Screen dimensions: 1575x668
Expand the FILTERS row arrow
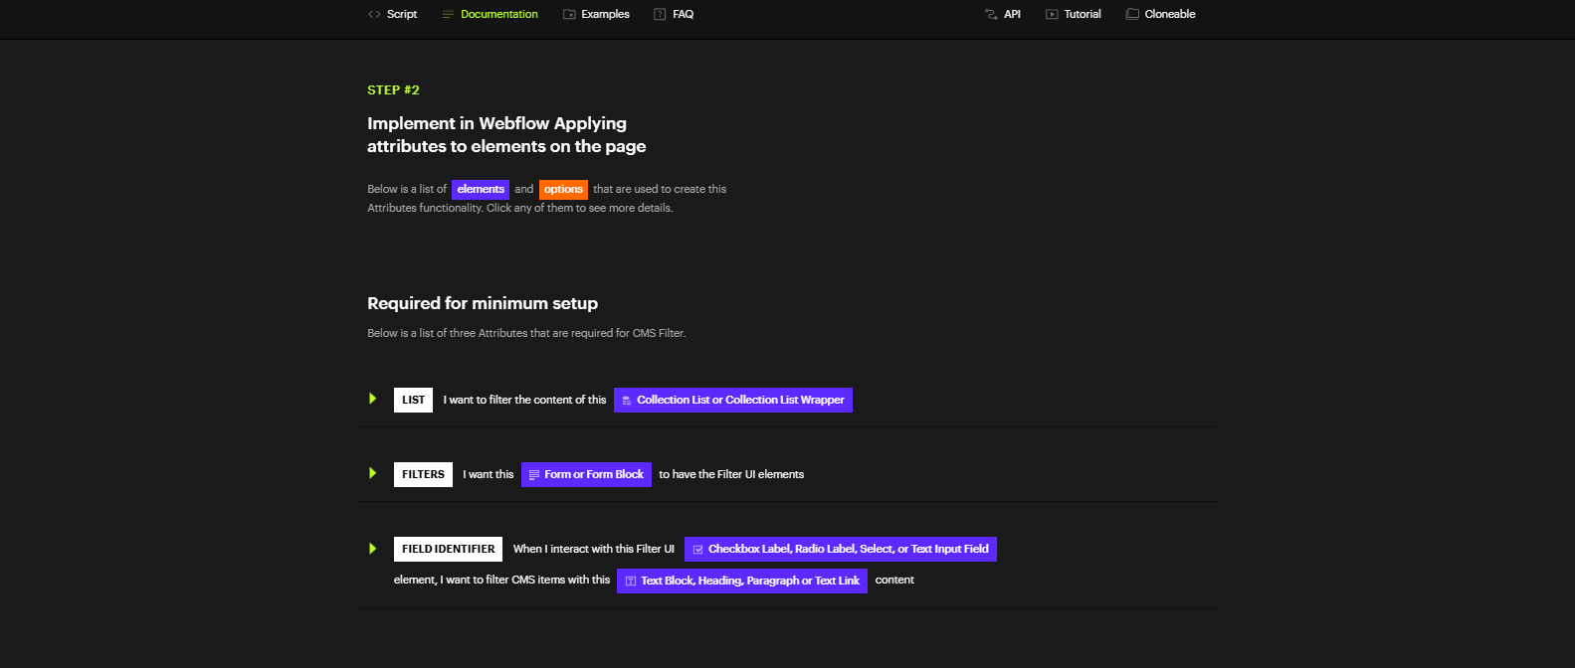pos(373,473)
